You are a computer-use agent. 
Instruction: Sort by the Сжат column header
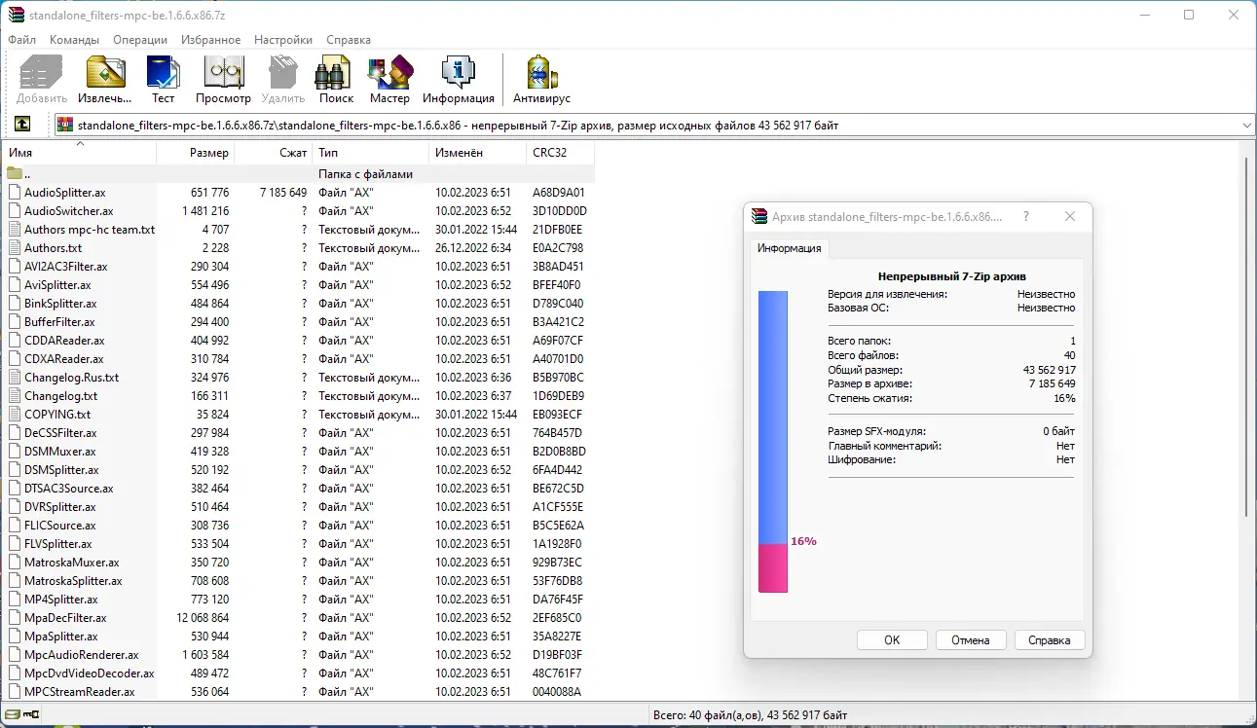[274, 153]
